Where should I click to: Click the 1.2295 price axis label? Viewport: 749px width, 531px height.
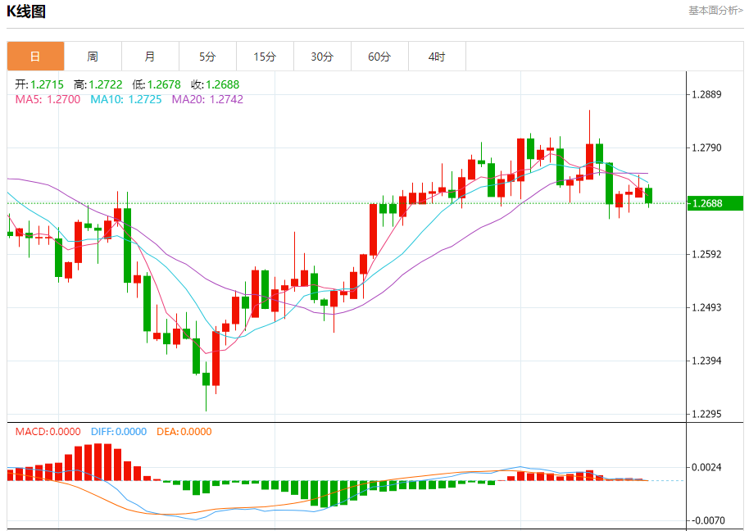[706, 414]
